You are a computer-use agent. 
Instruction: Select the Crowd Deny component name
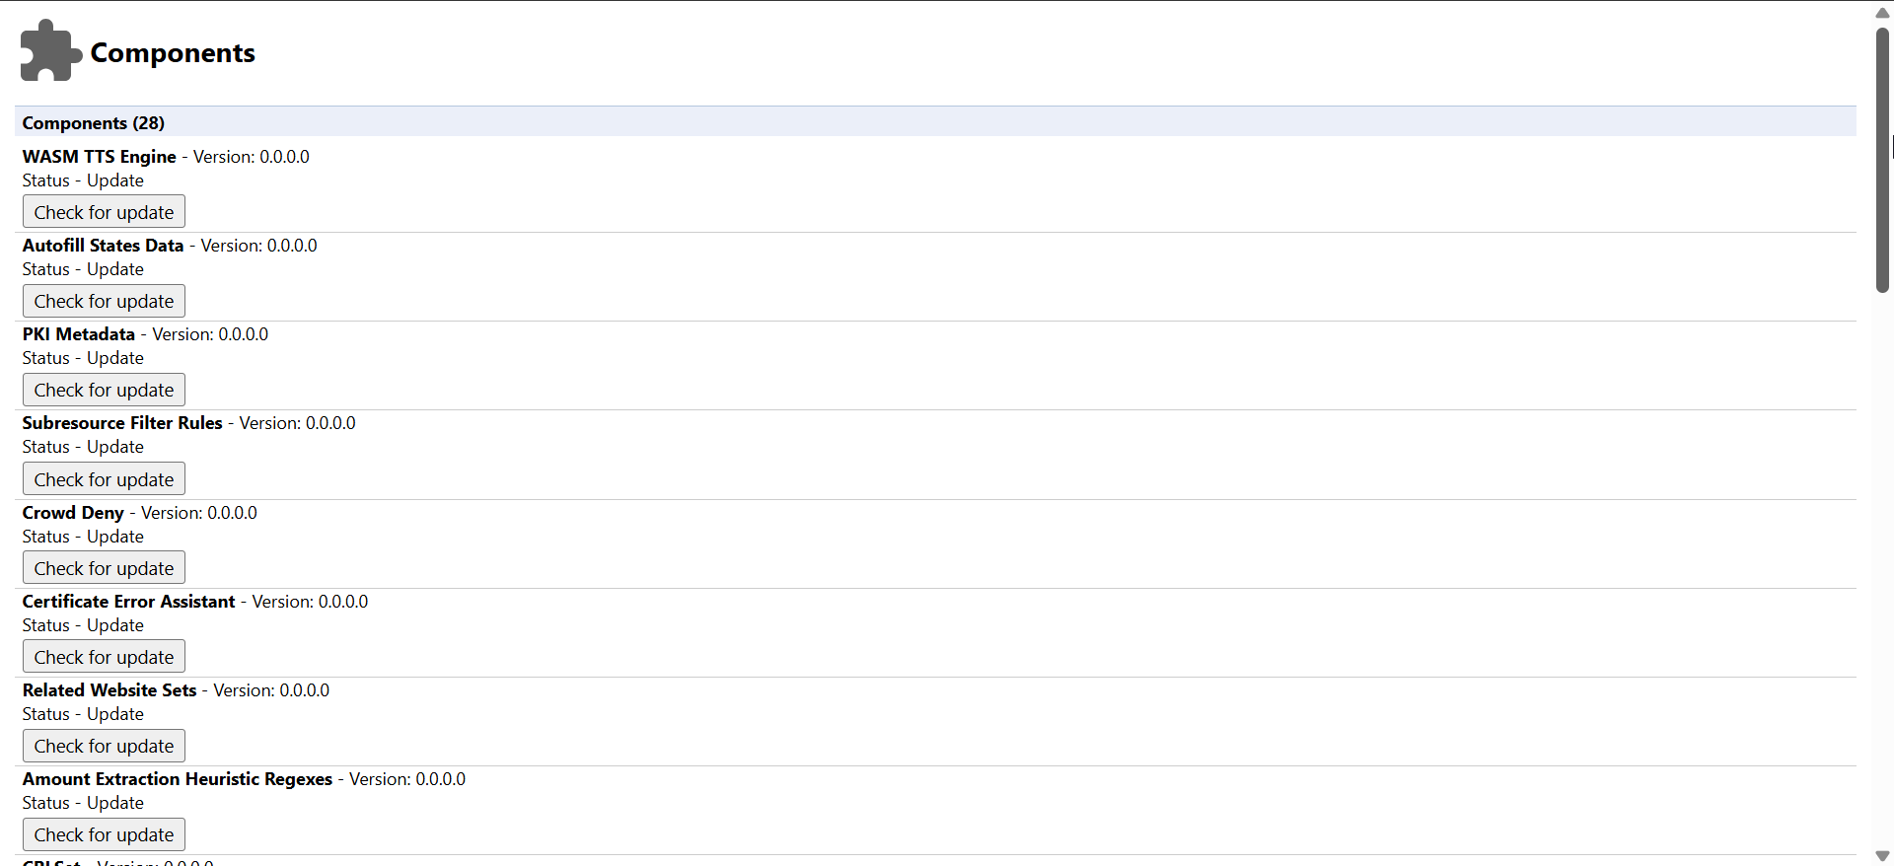(73, 513)
